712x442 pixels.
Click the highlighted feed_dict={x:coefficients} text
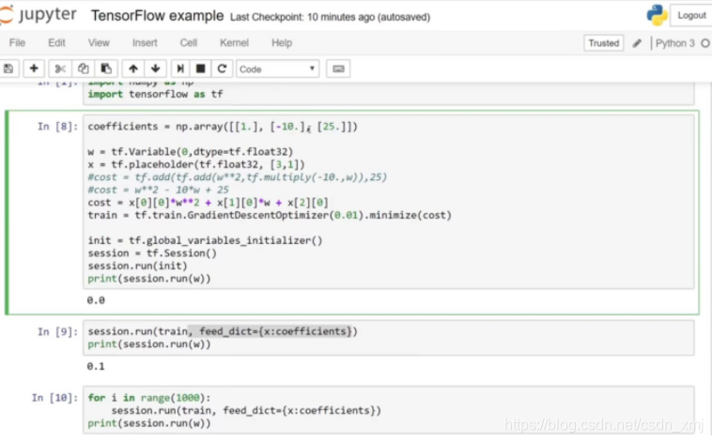(x=275, y=331)
